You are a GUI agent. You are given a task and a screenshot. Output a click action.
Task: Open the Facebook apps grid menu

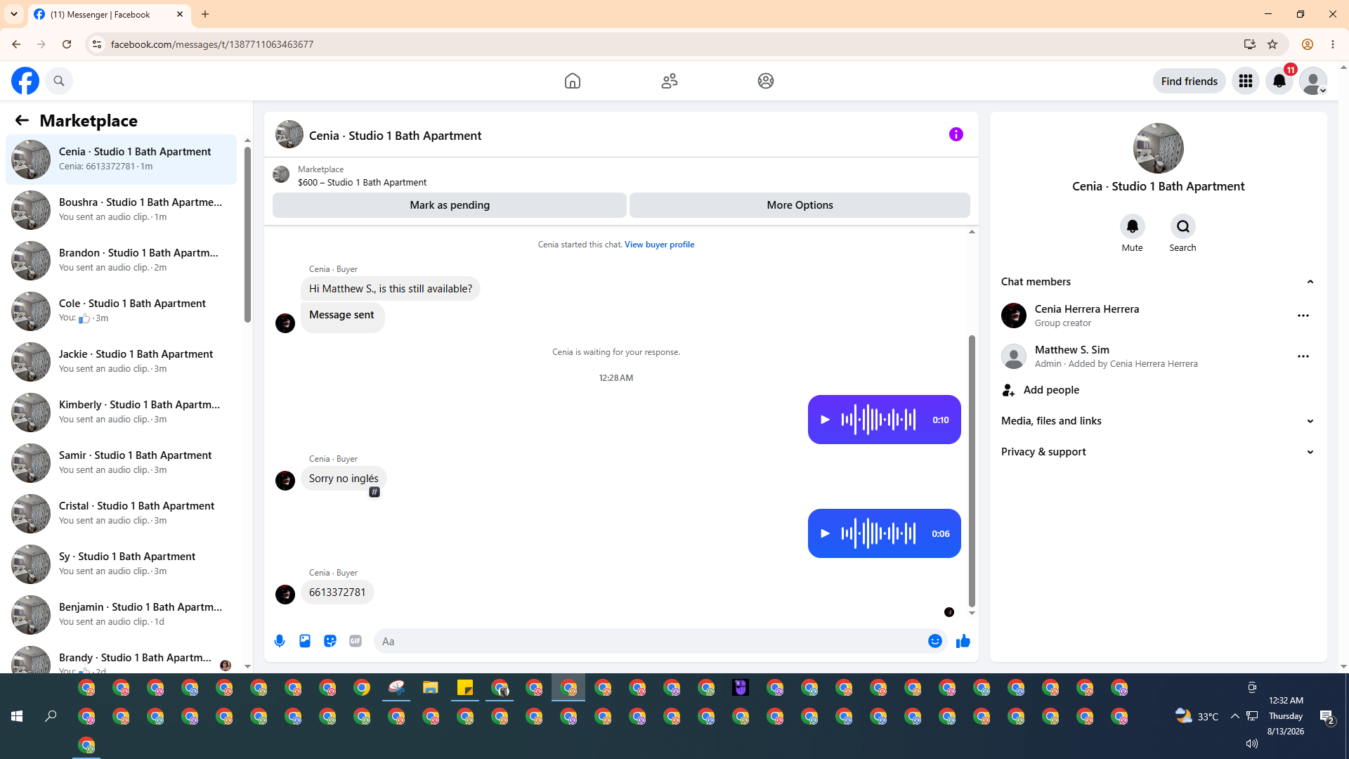coord(1246,81)
